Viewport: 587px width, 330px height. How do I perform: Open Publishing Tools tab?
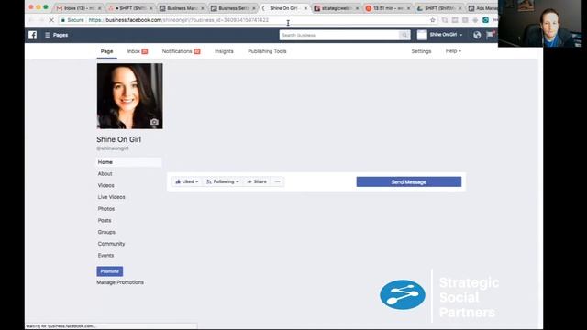click(267, 51)
